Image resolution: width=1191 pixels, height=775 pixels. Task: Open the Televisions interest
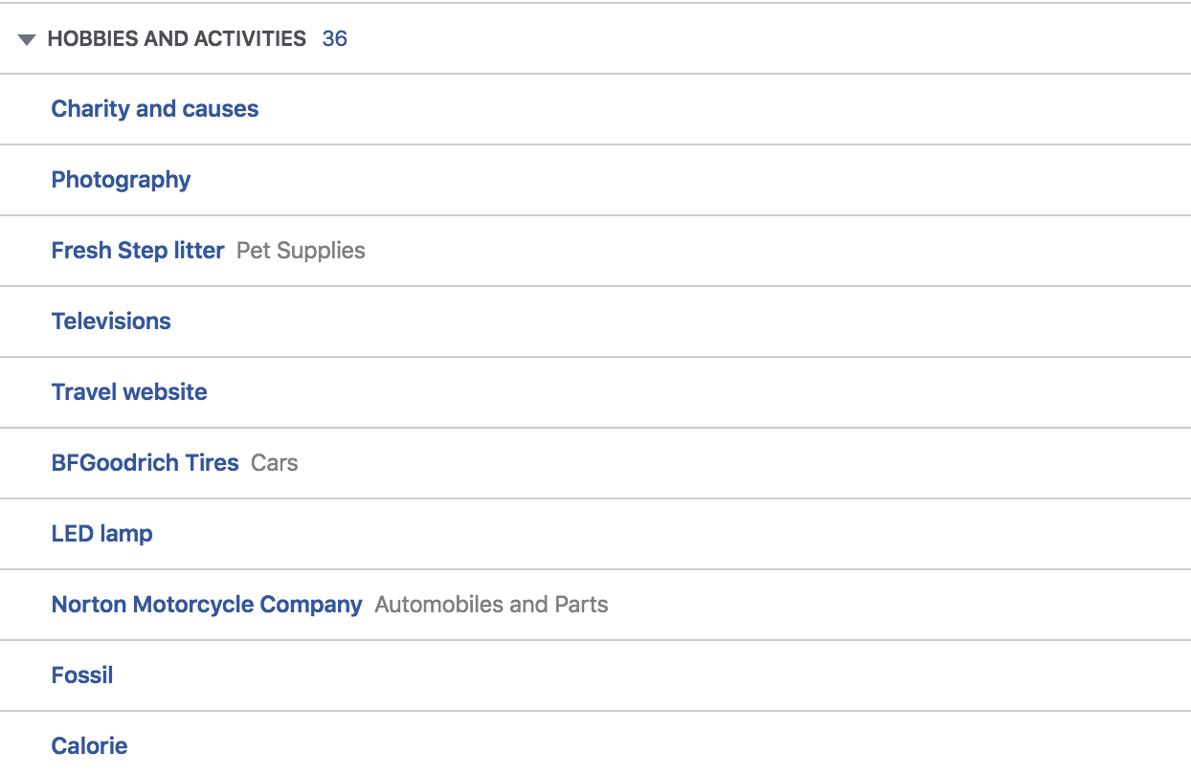[111, 321]
